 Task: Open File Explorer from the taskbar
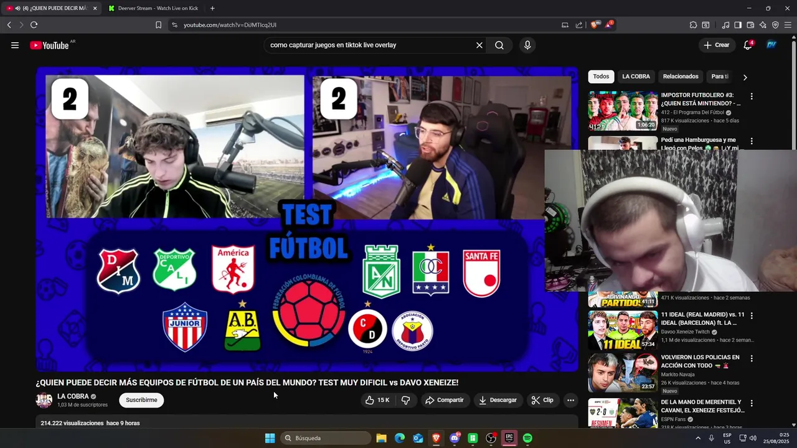click(x=382, y=438)
